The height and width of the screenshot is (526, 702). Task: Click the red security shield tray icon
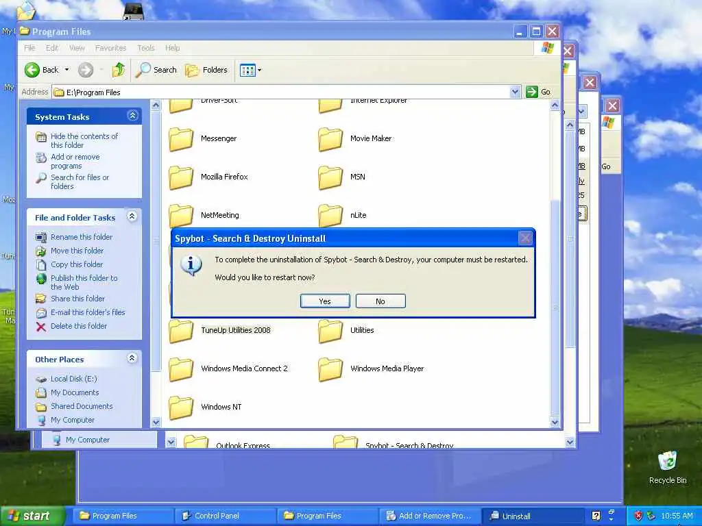coord(638,516)
